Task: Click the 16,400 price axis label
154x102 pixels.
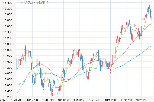Action: (x=8, y=3)
